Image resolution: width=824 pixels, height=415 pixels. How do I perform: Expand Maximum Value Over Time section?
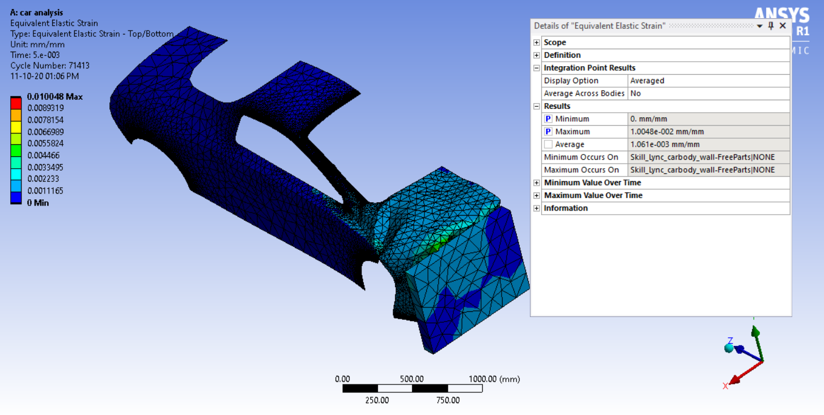(x=536, y=195)
